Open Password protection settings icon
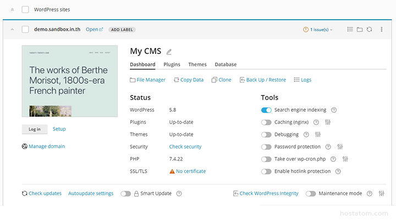The height and width of the screenshot is (221, 396). click(340, 147)
